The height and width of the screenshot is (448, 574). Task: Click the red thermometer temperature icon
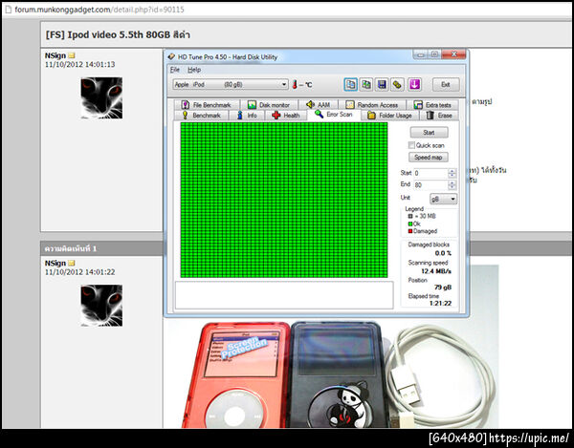click(x=295, y=84)
